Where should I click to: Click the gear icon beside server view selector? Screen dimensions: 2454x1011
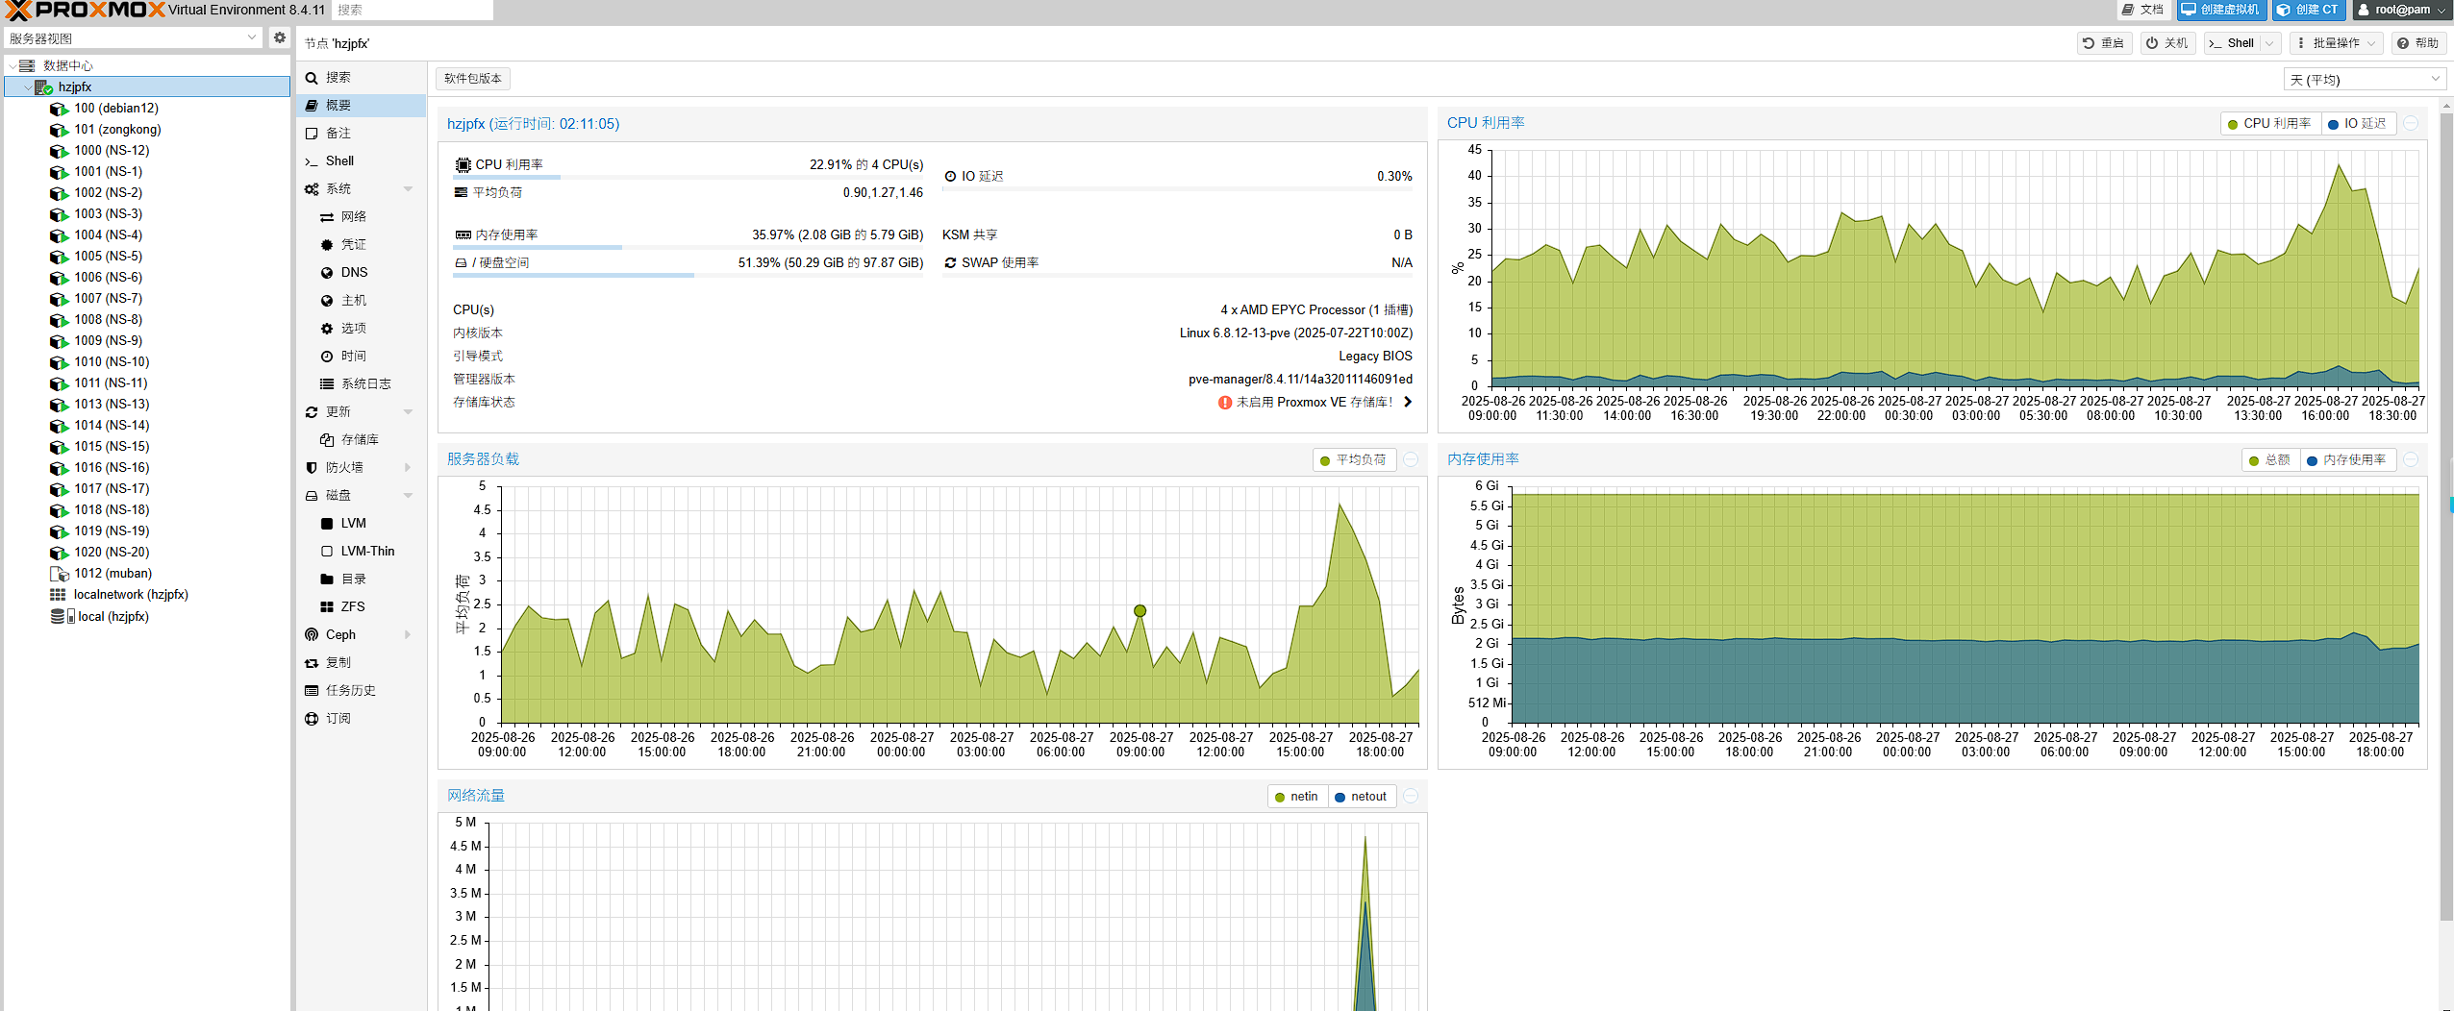279,37
